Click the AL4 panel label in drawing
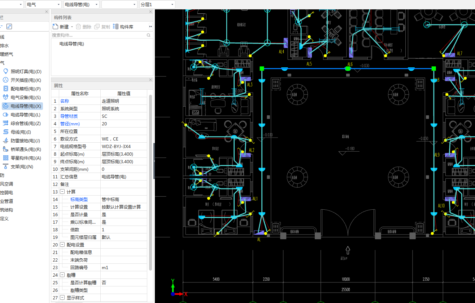Image resolution: width=475 pixels, height=303 pixels. [282, 52]
